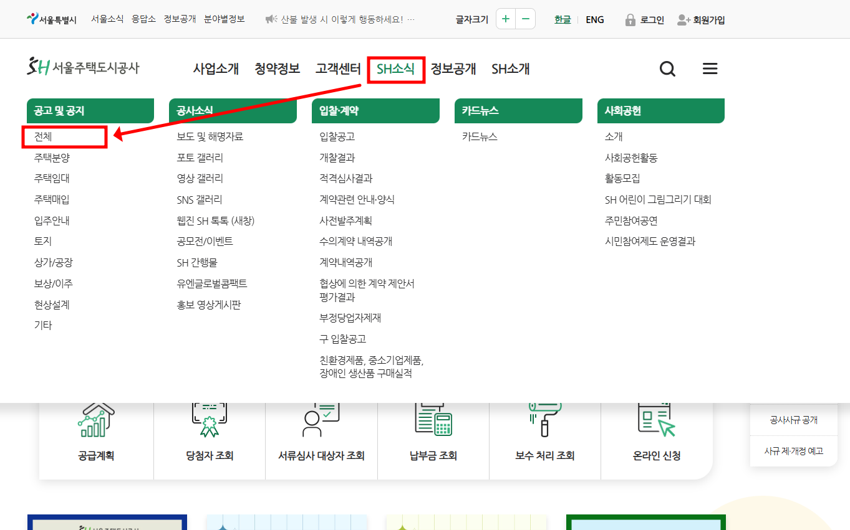Click the 공고 및 공지 section header

click(90, 111)
